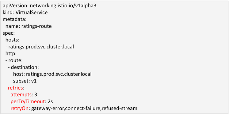Viewport: 229px width, 115px height.
Task: Click the hosts: key
Action: [12, 40]
